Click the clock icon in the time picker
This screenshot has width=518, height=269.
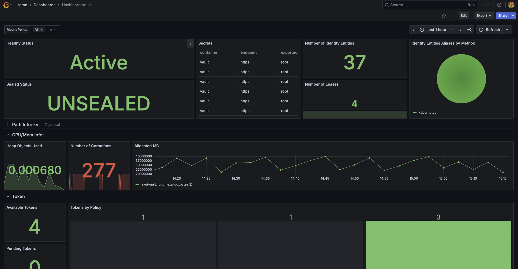pyautogui.click(x=422, y=30)
